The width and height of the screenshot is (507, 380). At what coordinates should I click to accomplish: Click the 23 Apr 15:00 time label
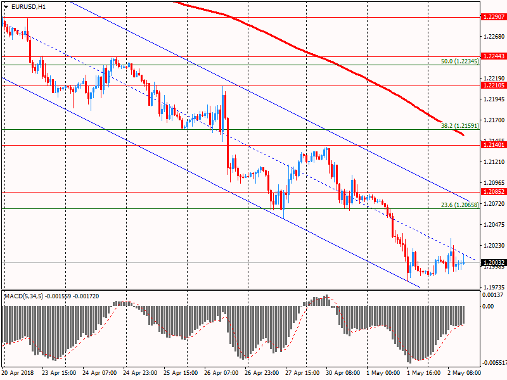pyautogui.click(x=59, y=373)
